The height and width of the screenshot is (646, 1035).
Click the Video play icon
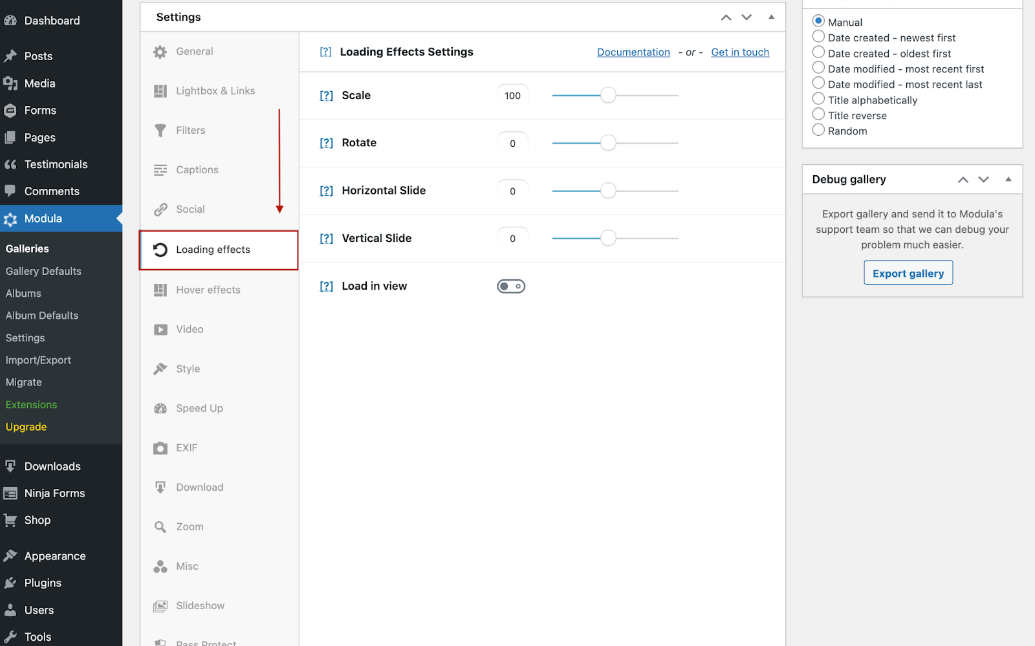[x=160, y=330]
